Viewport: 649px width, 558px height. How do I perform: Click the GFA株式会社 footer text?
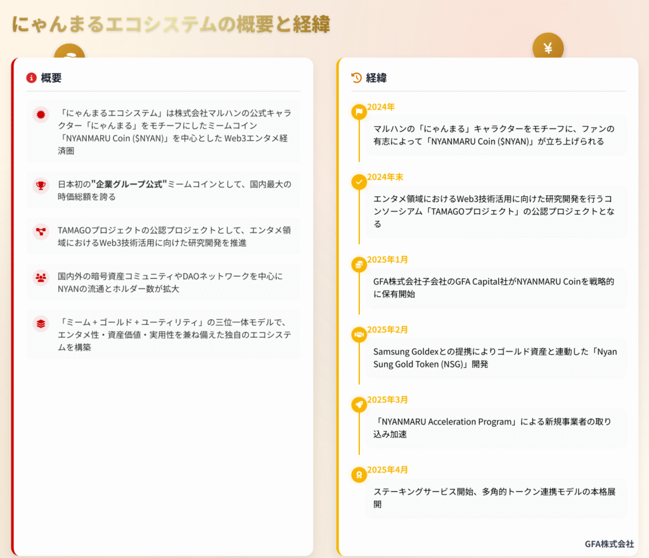click(x=608, y=544)
